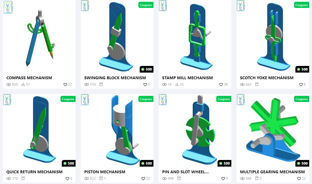Open the PIN AND SLOT WHEEL title link
The height and width of the screenshot is (184, 312).
click(185, 172)
